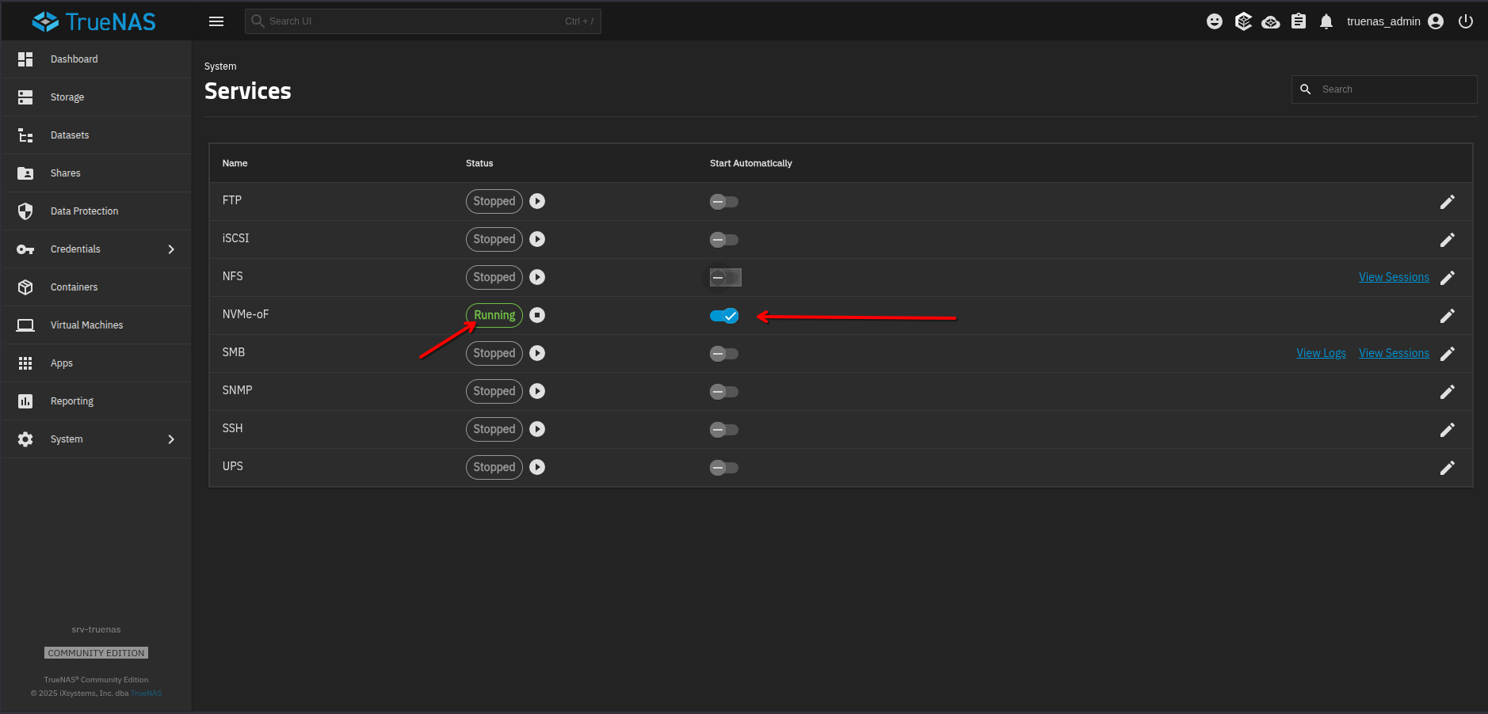Click TrueNAS link in footer
This screenshot has height=714, width=1488.
pyautogui.click(x=146, y=693)
